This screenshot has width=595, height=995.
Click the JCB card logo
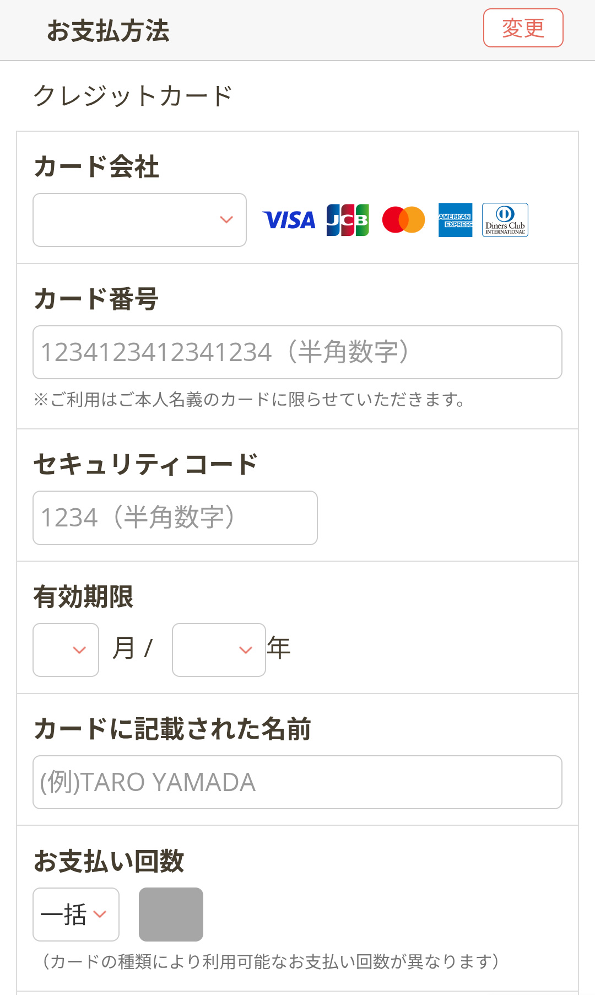(348, 220)
